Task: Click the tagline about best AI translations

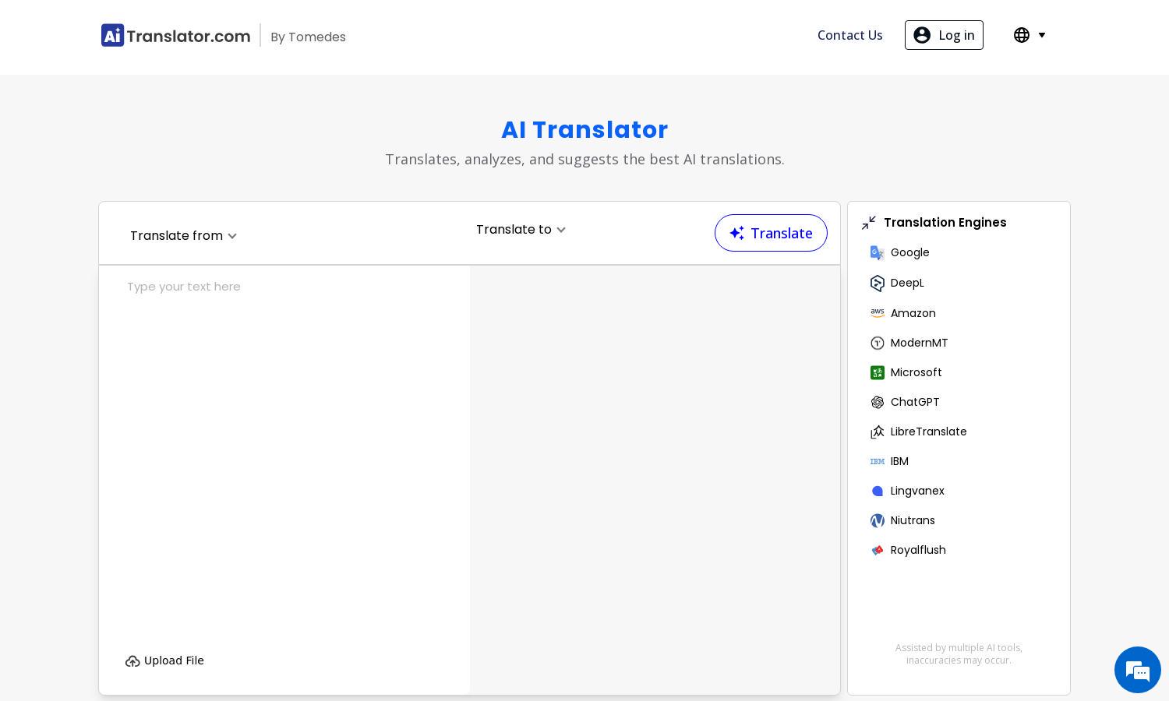Action: pyautogui.click(x=584, y=160)
